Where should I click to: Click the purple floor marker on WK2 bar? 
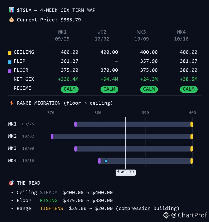pyautogui.click(x=52, y=136)
